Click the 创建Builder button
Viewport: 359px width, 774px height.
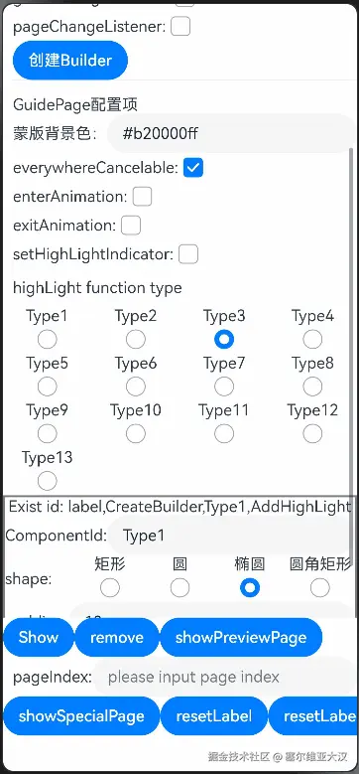pos(70,61)
